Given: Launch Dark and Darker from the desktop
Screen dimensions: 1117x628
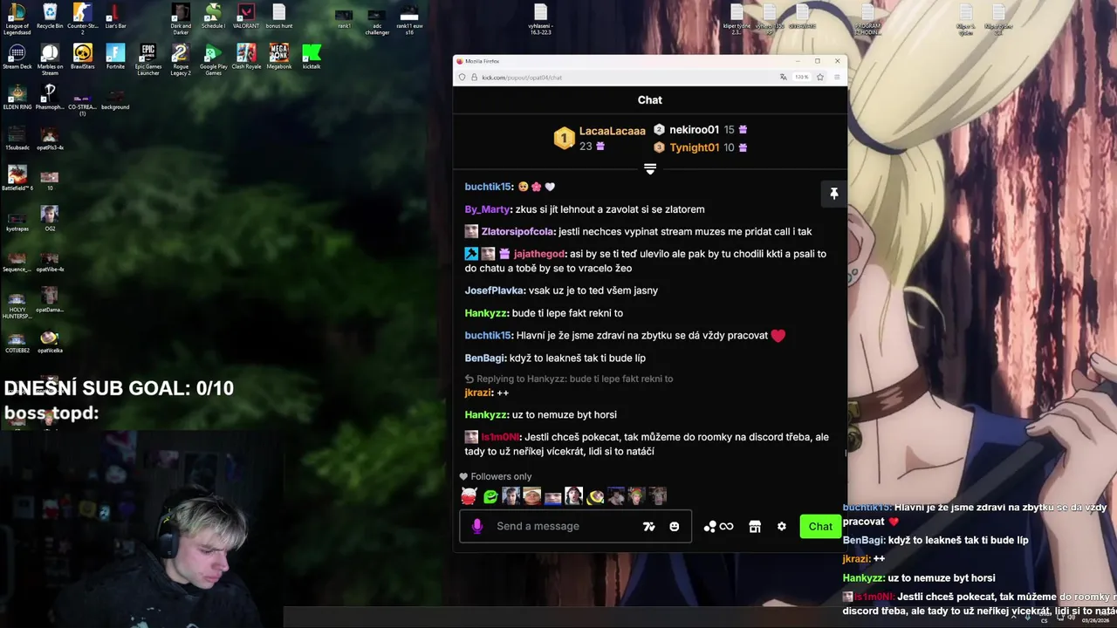Looking at the screenshot, I should coord(181,17).
